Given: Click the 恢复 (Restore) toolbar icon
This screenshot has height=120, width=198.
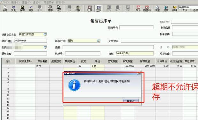Looking at the screenshot, I should [31, 9].
